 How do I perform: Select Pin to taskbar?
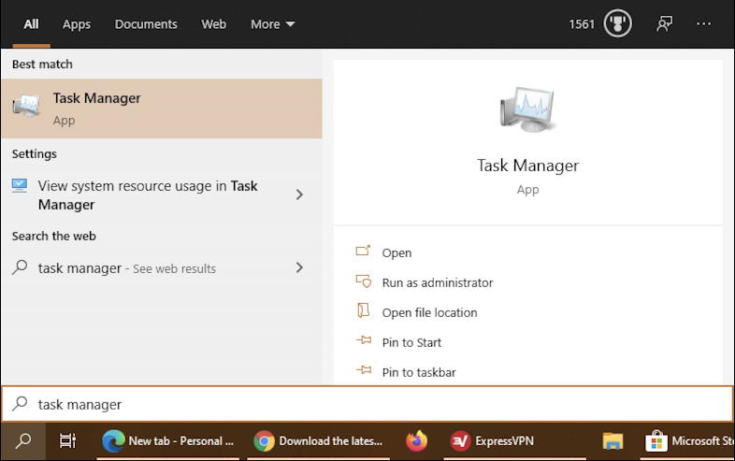(x=419, y=372)
